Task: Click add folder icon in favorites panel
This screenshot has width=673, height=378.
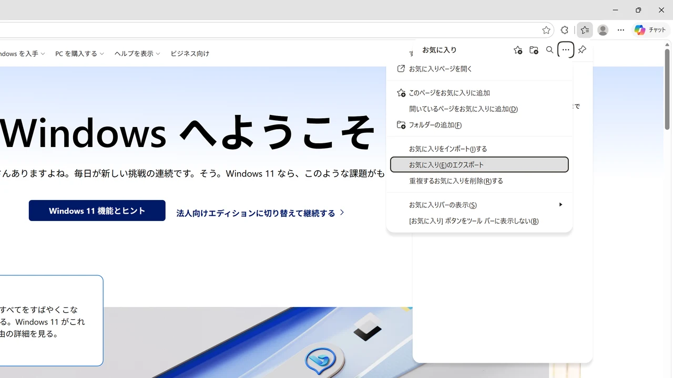Action: click(534, 50)
